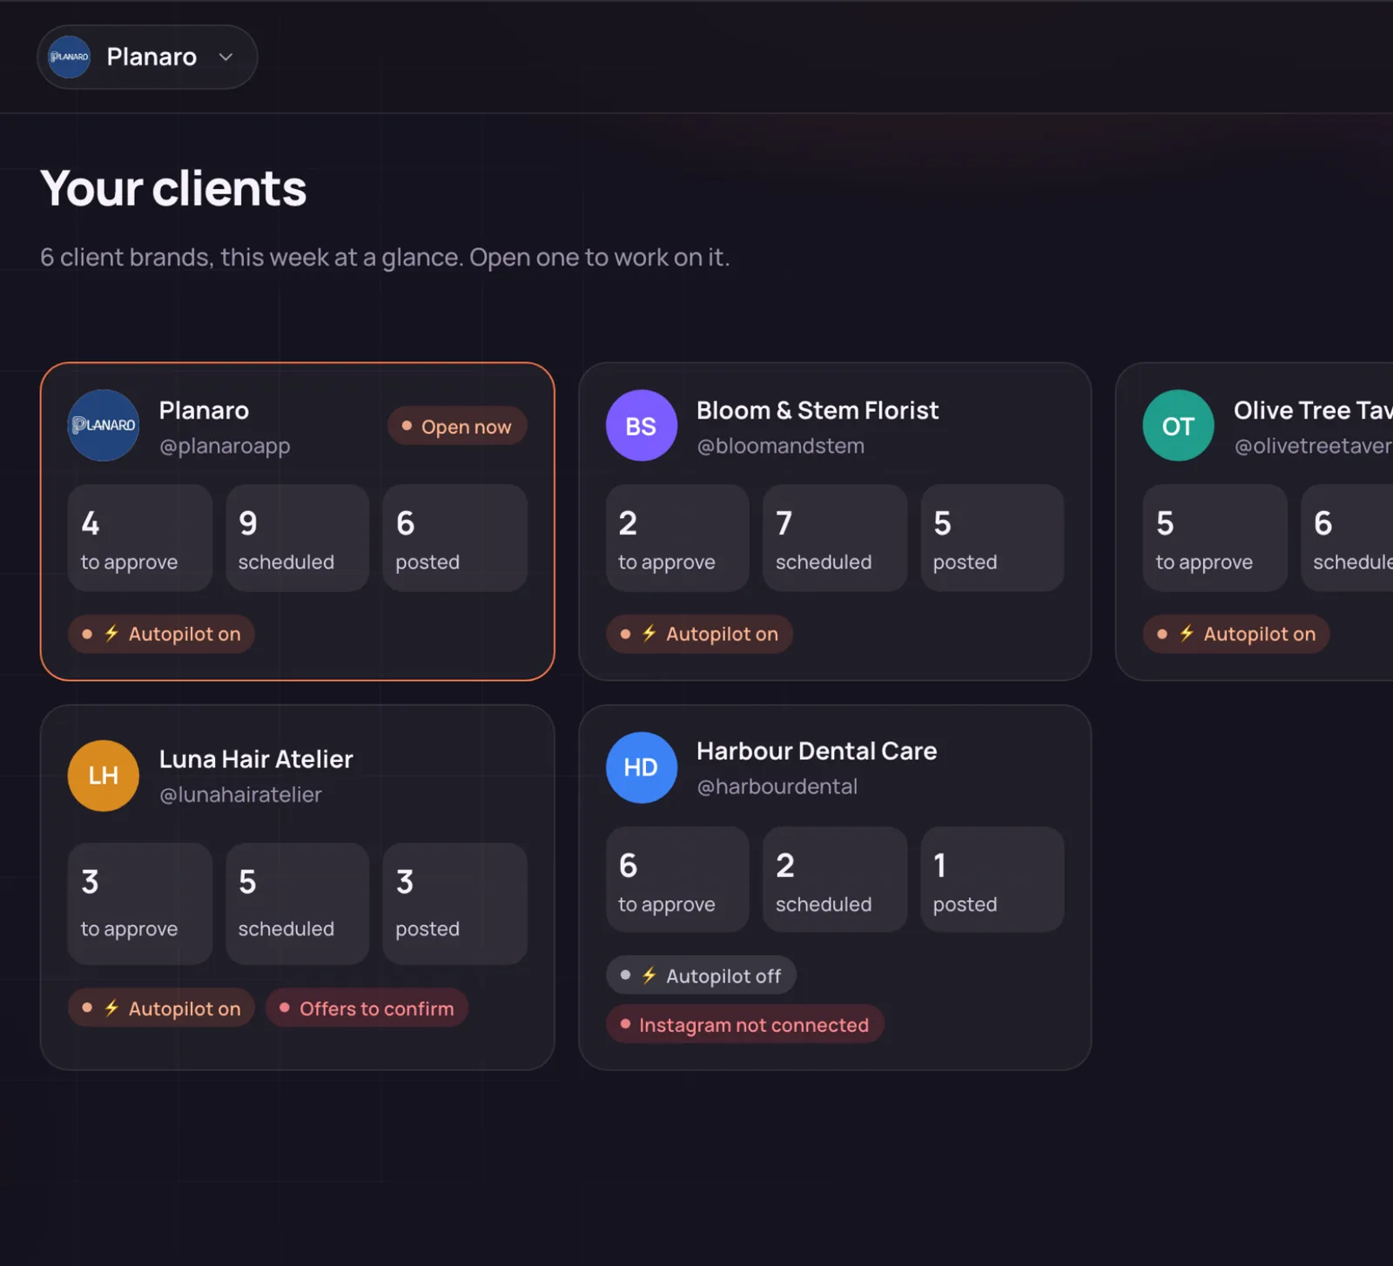
Task: Open Bloom & Stem's 7 scheduled tile
Action: [x=835, y=538]
